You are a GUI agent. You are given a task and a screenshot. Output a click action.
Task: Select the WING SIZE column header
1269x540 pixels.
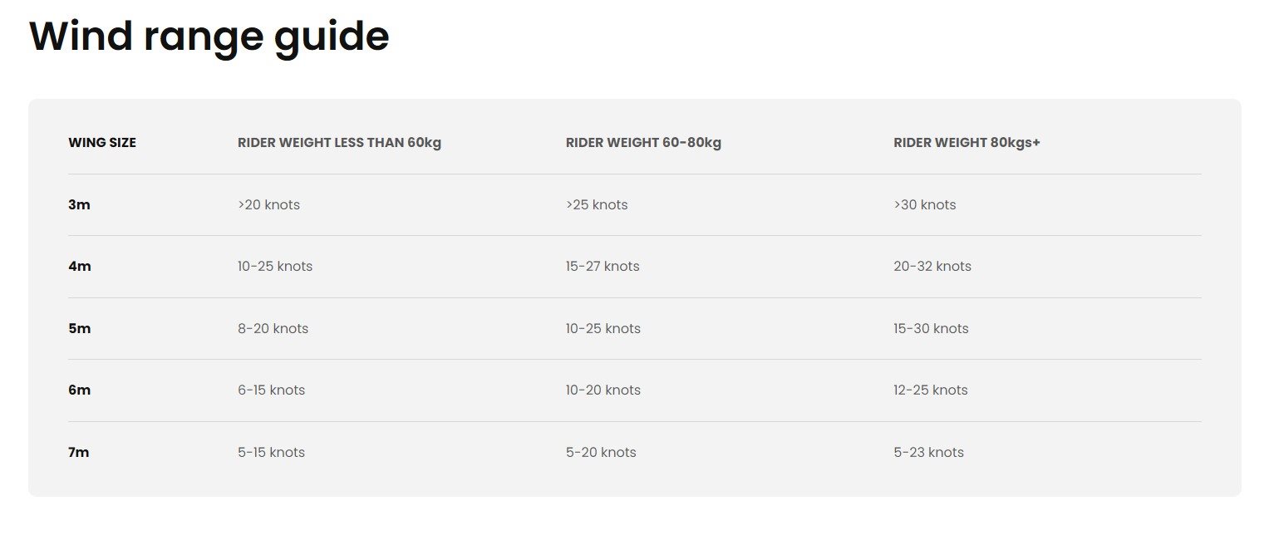coord(102,143)
